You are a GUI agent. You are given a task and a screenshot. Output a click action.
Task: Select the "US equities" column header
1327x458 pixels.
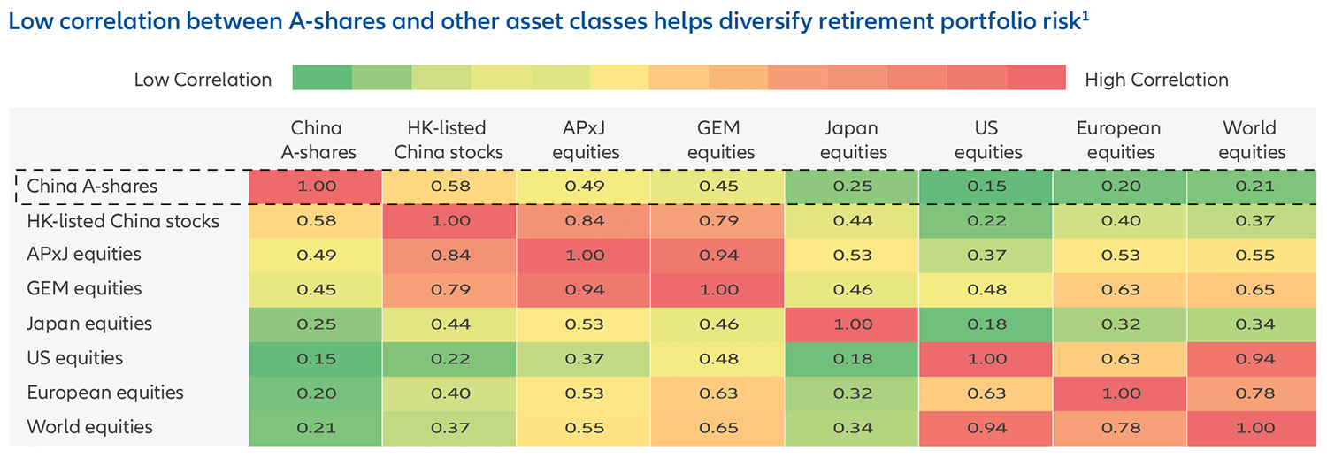(x=986, y=140)
